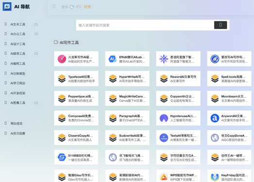Click the 爱改写 compass icon
254x182 pixels.
point(215,59)
